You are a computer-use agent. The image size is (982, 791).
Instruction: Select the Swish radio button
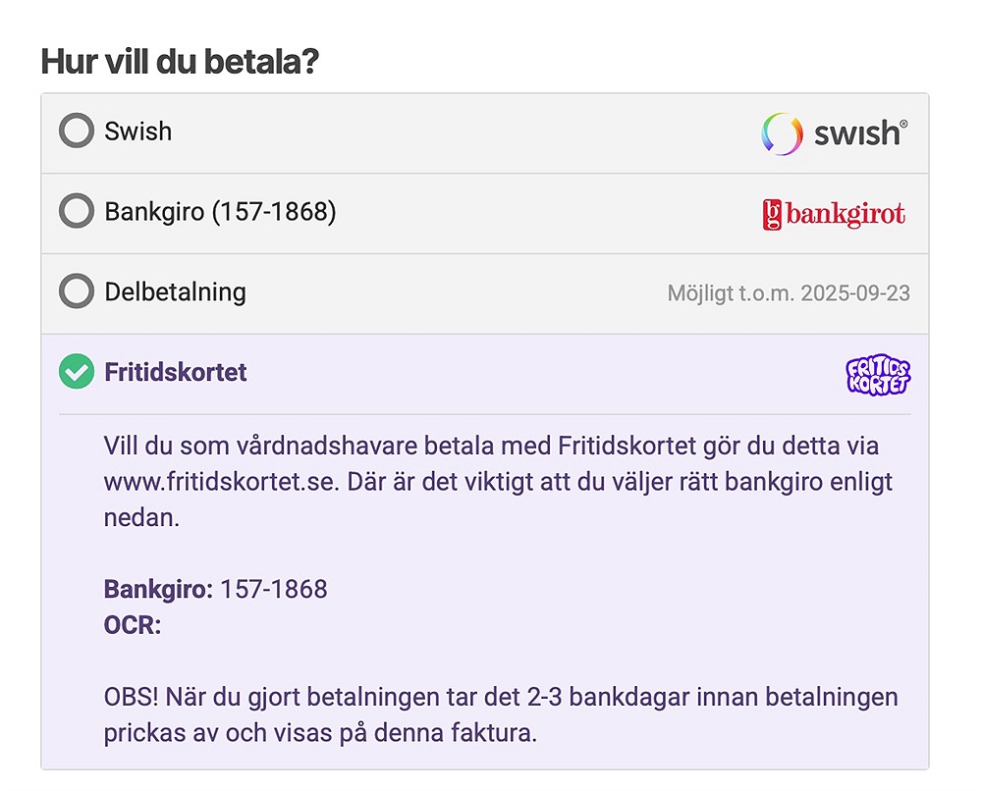76,132
